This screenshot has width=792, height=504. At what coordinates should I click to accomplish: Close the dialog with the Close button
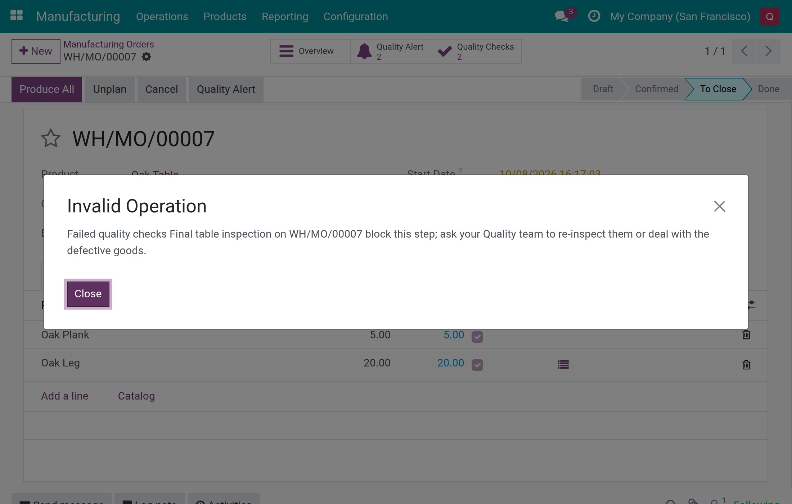coord(88,294)
